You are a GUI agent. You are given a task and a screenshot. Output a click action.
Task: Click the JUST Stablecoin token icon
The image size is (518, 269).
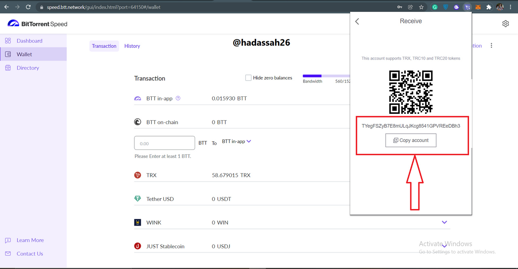click(x=138, y=246)
